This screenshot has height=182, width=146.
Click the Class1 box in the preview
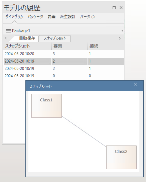(x=46, y=106)
